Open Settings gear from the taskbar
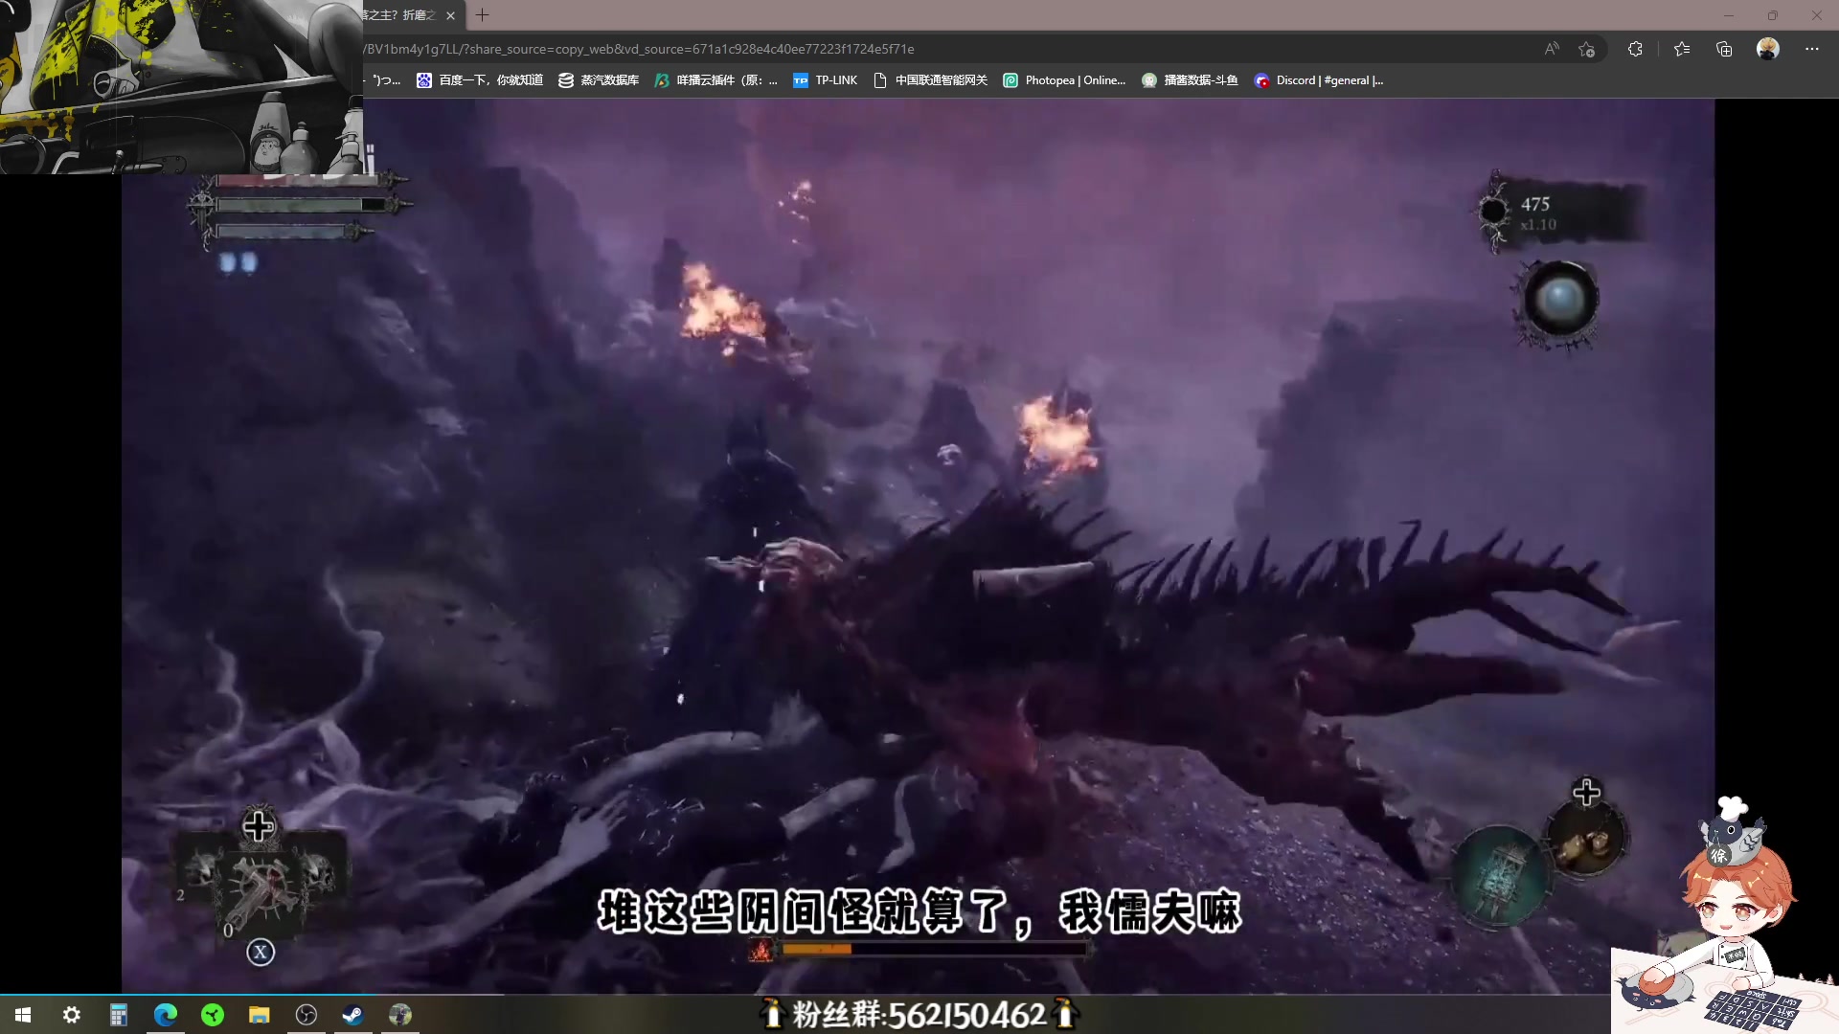The image size is (1839, 1034). click(72, 1015)
